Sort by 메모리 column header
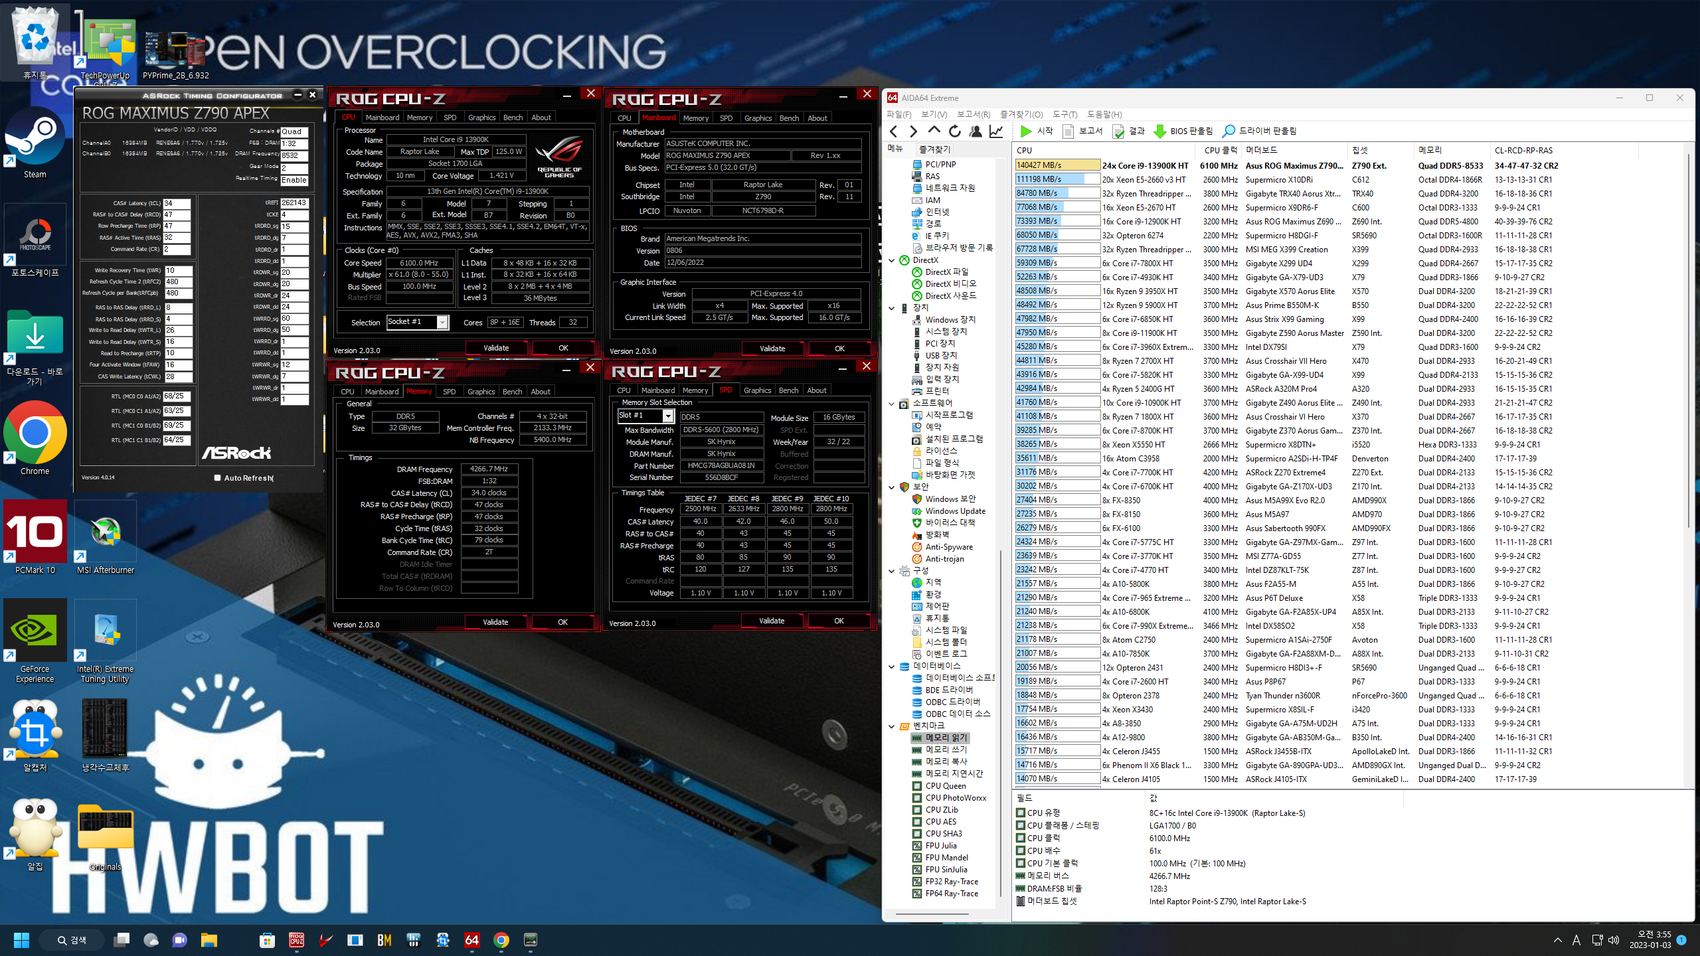 pos(1451,150)
